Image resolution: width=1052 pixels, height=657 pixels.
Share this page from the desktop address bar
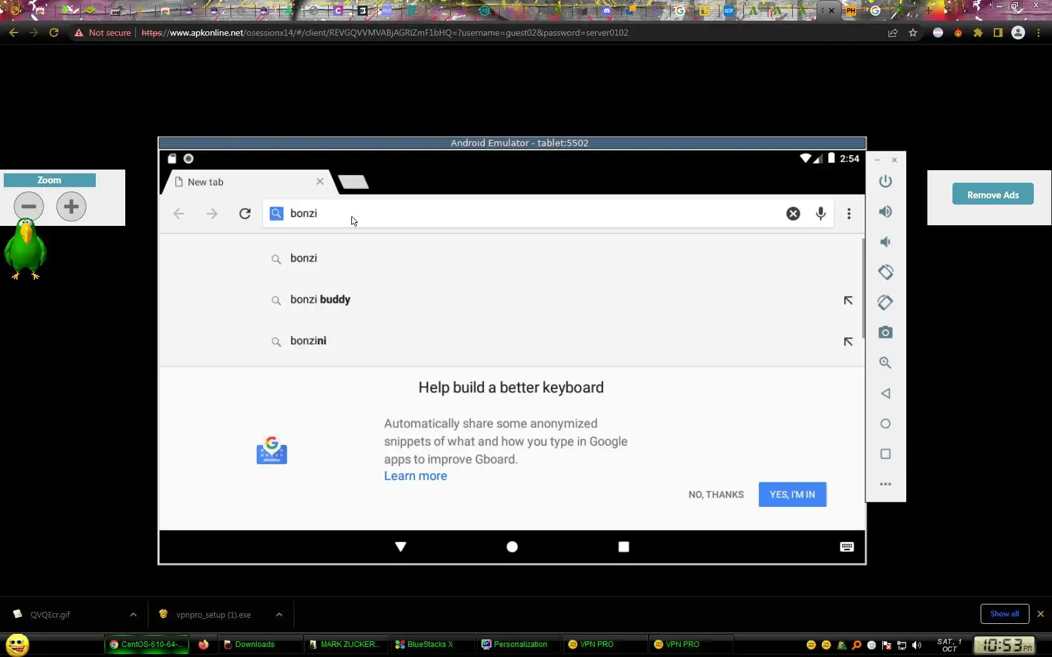893,33
